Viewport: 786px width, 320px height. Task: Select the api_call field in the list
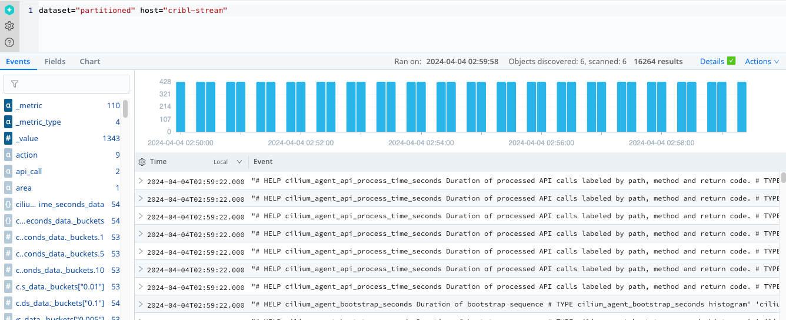[x=29, y=172]
